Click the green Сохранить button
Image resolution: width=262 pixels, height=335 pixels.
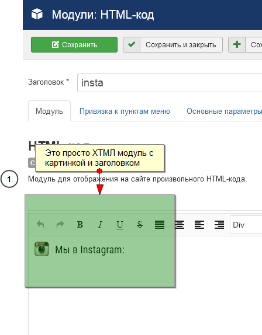coord(74,45)
